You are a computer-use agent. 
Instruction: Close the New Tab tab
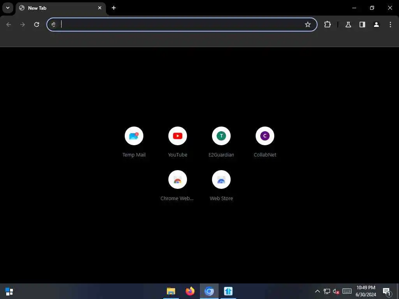pyautogui.click(x=100, y=8)
